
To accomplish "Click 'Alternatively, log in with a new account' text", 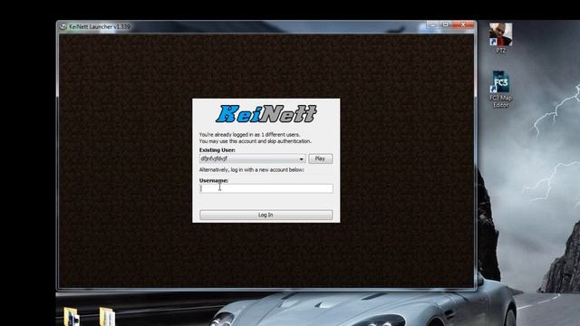I will pyautogui.click(x=252, y=169).
